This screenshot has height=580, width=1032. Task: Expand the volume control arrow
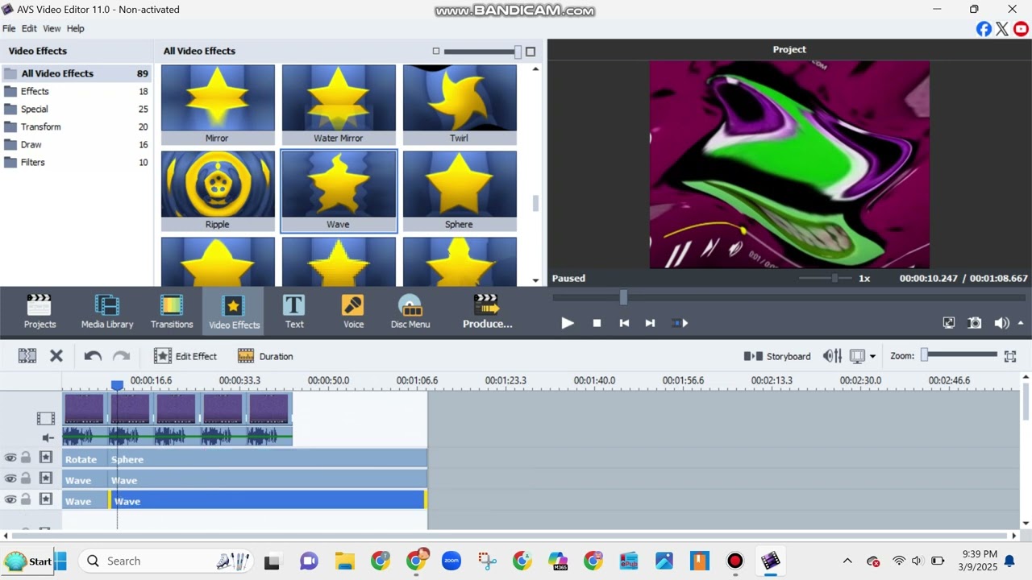click(1021, 323)
